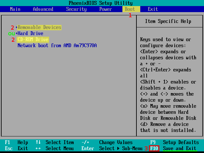Click the F9 key label
The width and height of the screenshot is (204, 153).
click(x=153, y=142)
